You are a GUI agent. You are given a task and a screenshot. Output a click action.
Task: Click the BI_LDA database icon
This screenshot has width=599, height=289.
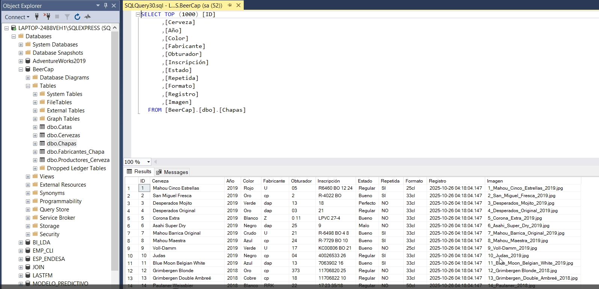pos(28,242)
